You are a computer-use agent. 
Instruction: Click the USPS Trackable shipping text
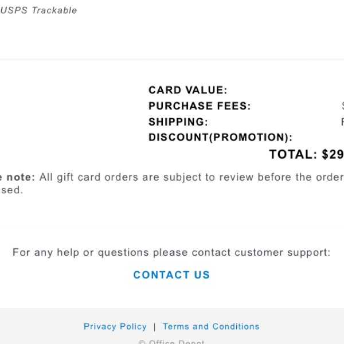[x=38, y=10]
